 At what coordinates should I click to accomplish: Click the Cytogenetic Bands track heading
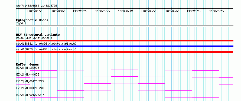pyautogui.click(x=32, y=20)
